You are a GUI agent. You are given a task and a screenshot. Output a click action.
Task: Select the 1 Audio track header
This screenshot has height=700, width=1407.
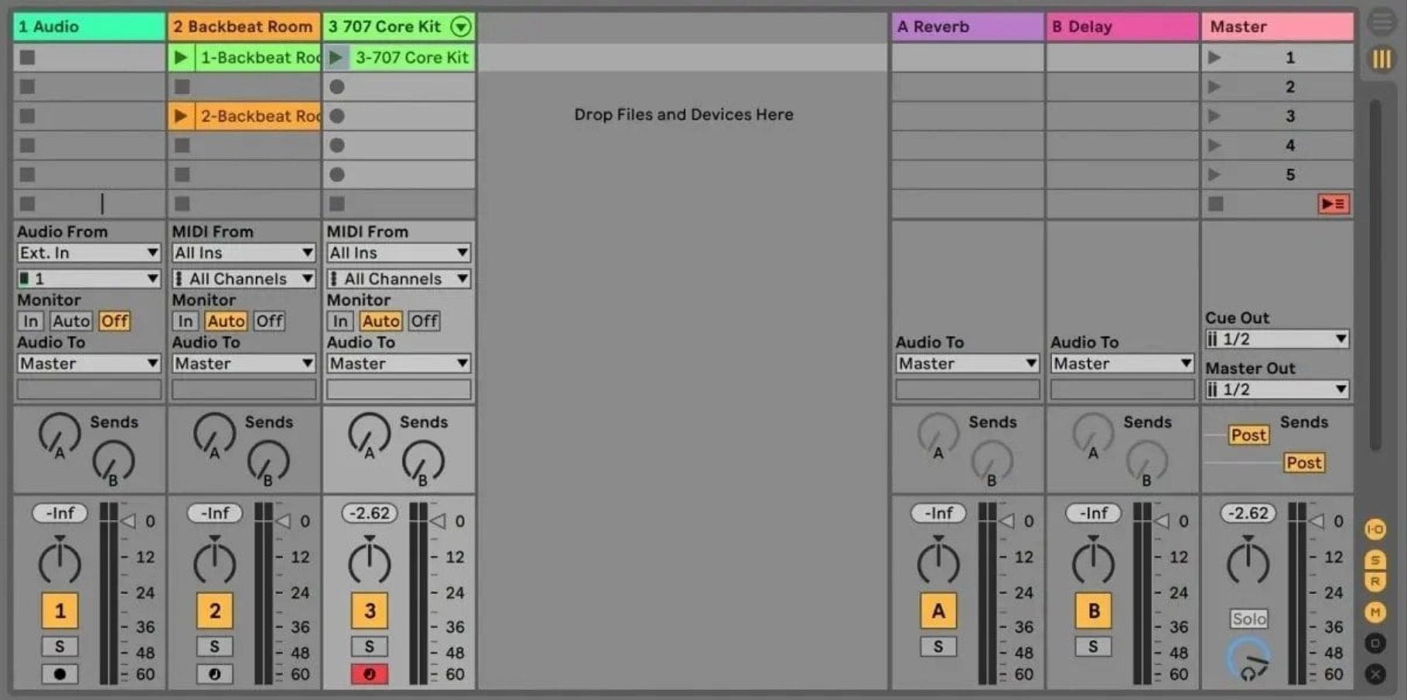(x=89, y=26)
